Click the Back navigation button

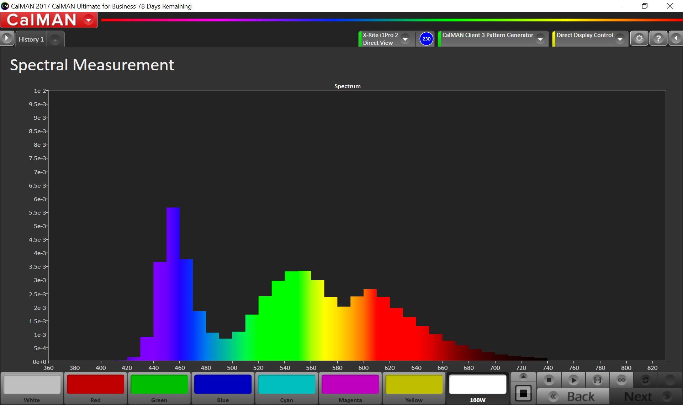point(573,396)
